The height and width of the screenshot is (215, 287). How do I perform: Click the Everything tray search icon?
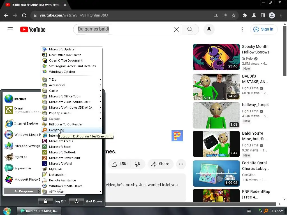[266, 211]
